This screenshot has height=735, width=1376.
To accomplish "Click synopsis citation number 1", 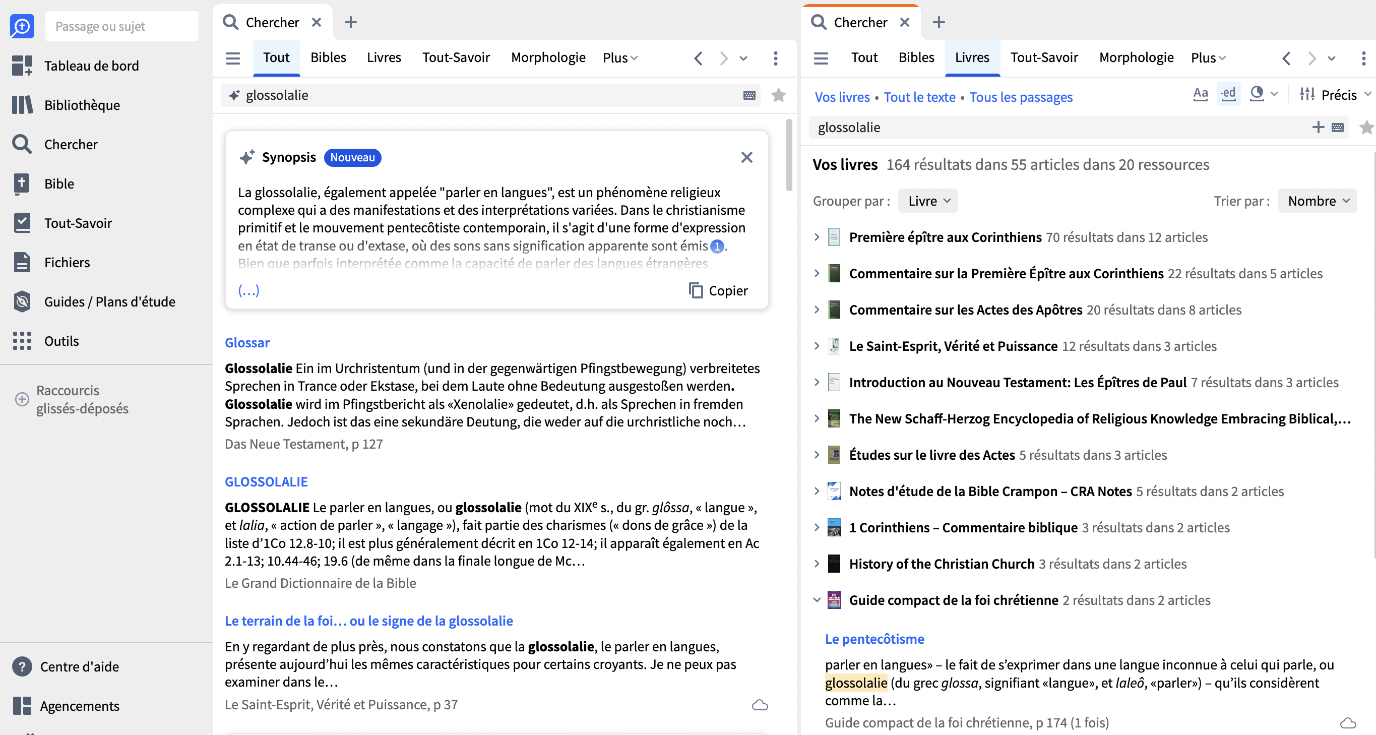I will [717, 246].
